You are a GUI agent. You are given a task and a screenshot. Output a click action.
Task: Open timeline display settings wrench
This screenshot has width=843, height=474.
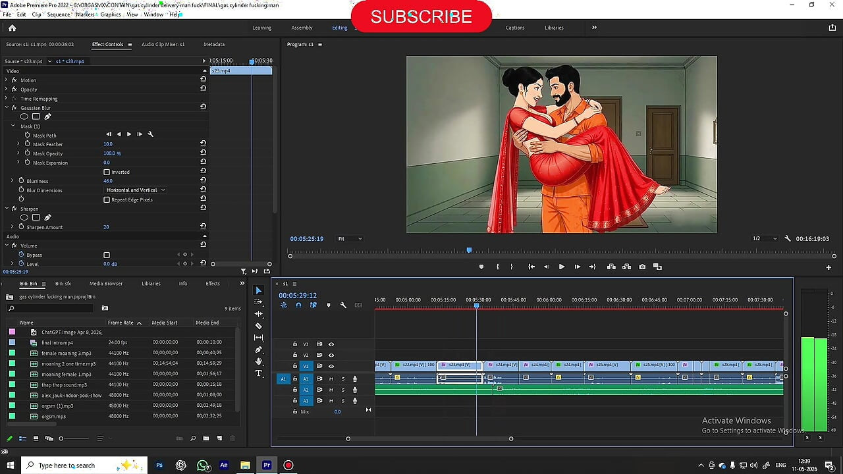point(343,305)
